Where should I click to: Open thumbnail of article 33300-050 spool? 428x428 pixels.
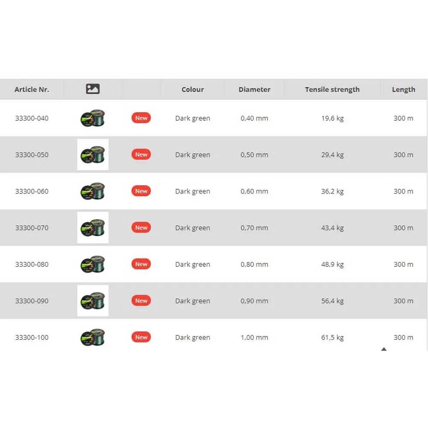[92, 155]
